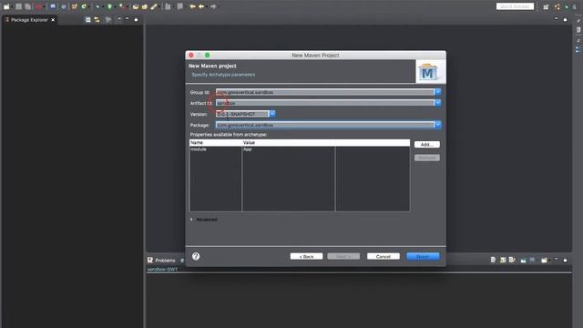Click the Open Perspective icon
This screenshot has height=328, width=583.
(546, 6)
